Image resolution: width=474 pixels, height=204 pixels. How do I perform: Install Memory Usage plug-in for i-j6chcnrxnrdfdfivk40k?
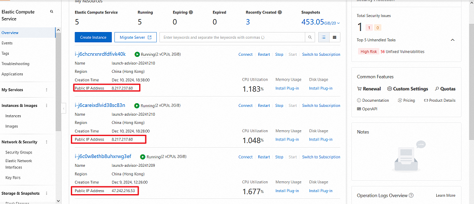(x=287, y=88)
